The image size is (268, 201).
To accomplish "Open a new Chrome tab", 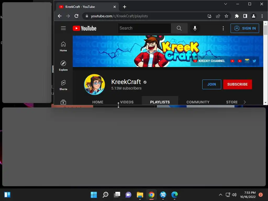I will point(124,7).
